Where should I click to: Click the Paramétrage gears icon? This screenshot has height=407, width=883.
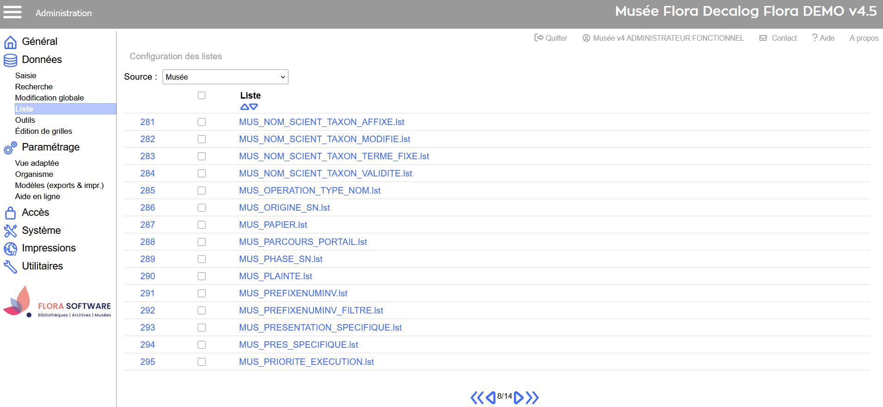[x=10, y=148]
